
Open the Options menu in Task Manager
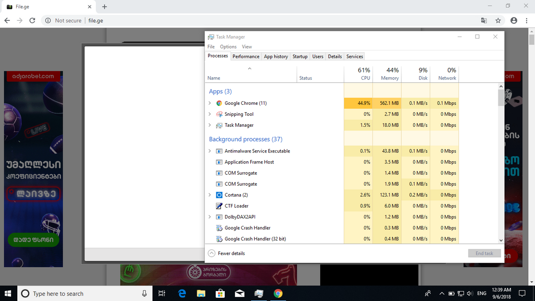pyautogui.click(x=228, y=46)
